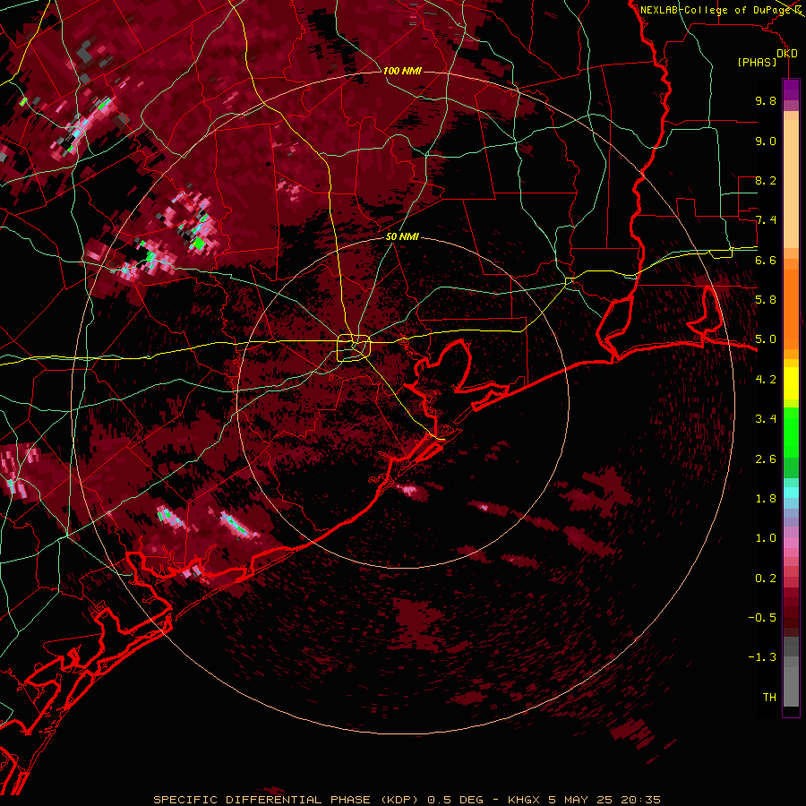Click the 4.2 value on color scale

click(766, 380)
